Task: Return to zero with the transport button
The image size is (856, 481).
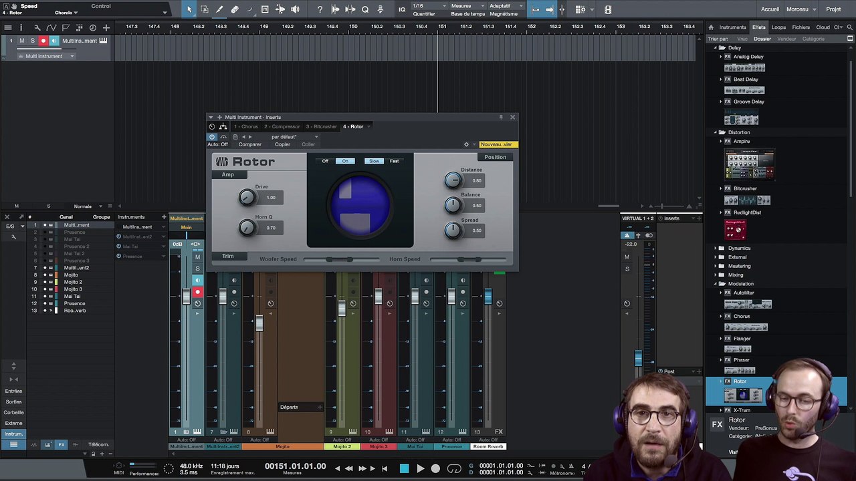Action: coord(385,469)
